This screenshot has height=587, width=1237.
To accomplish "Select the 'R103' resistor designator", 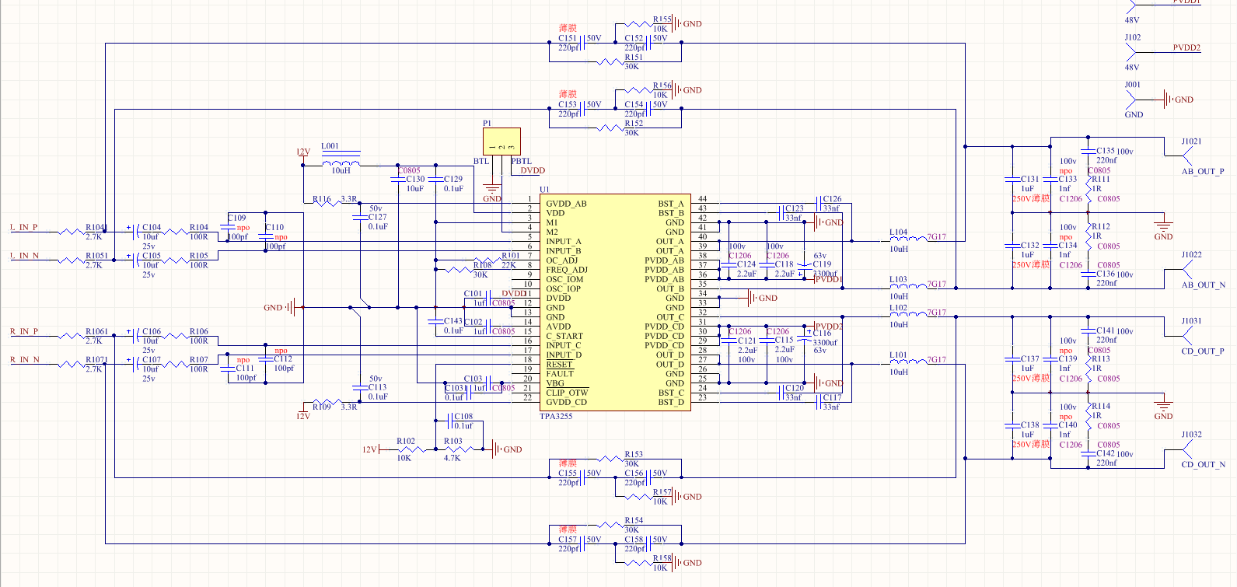I will coord(453,441).
